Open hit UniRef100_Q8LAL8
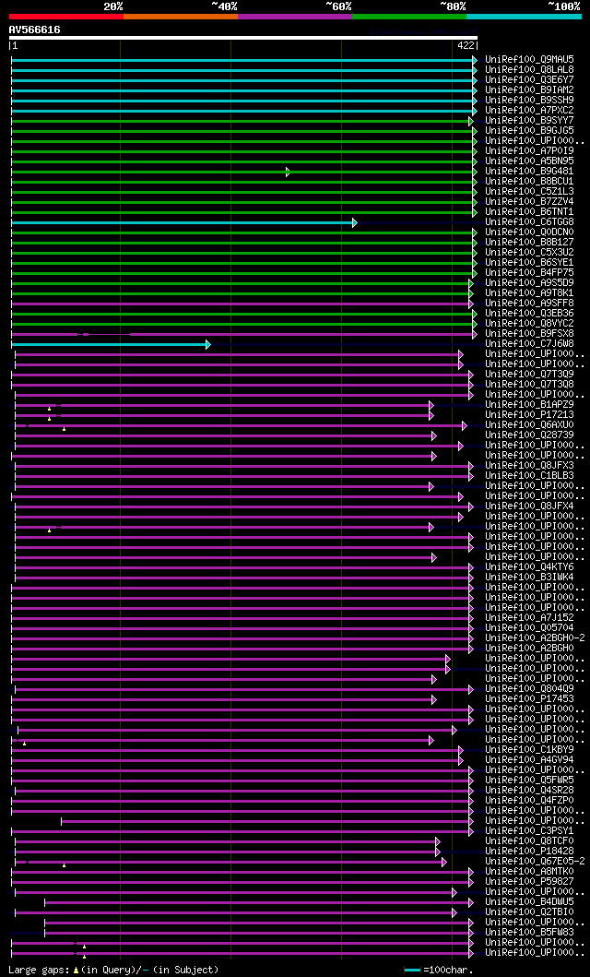590x977 pixels. click(x=530, y=69)
